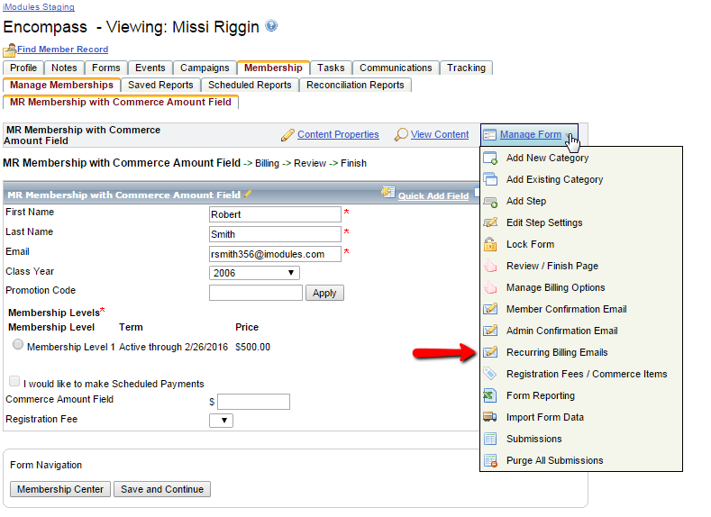Click the Quick Add Field icon

pyautogui.click(x=388, y=192)
